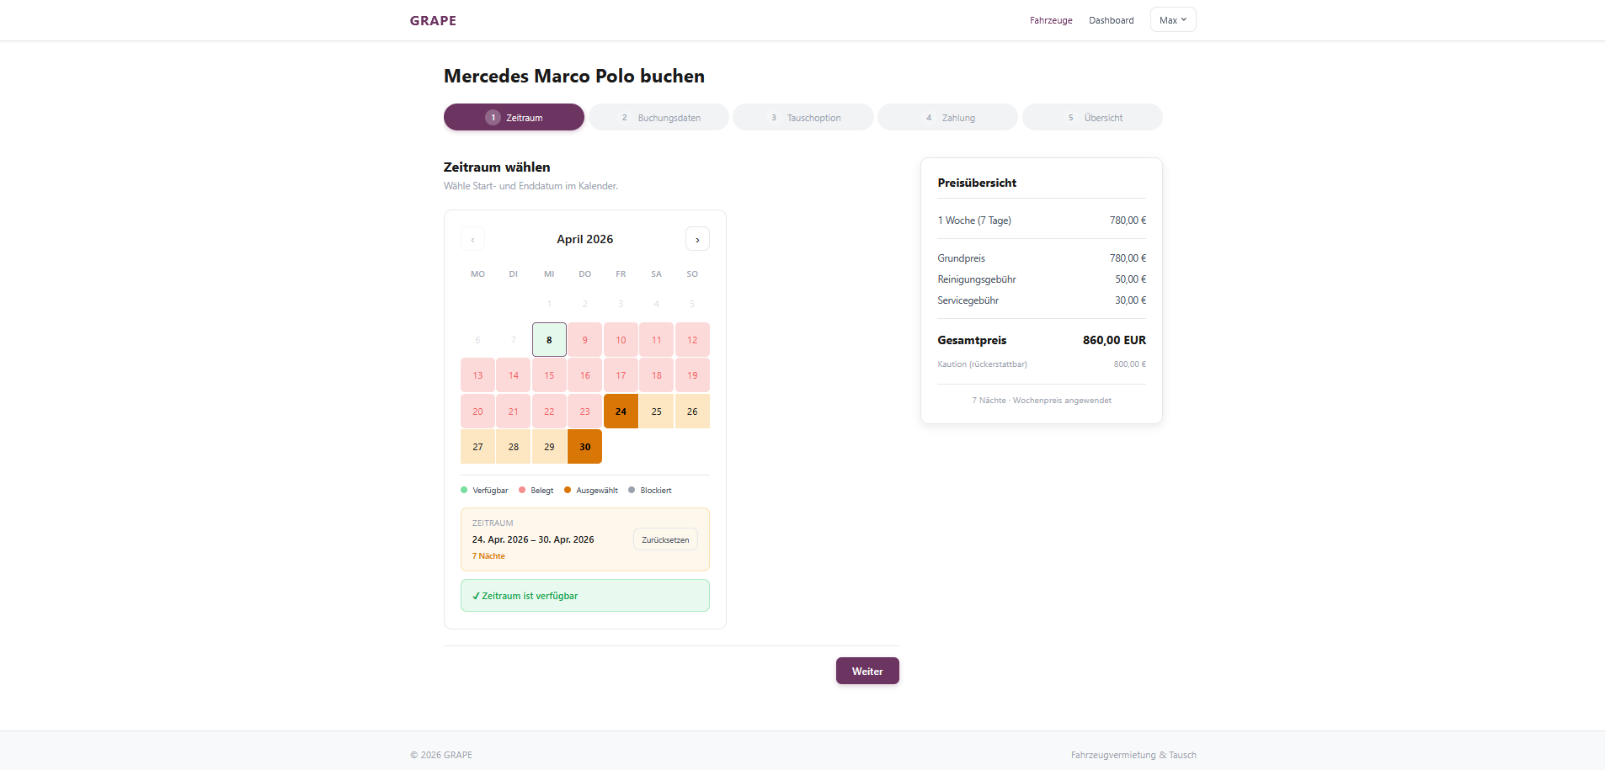Jump to the Tauschoption step
This screenshot has height=770, width=1605.
click(803, 118)
